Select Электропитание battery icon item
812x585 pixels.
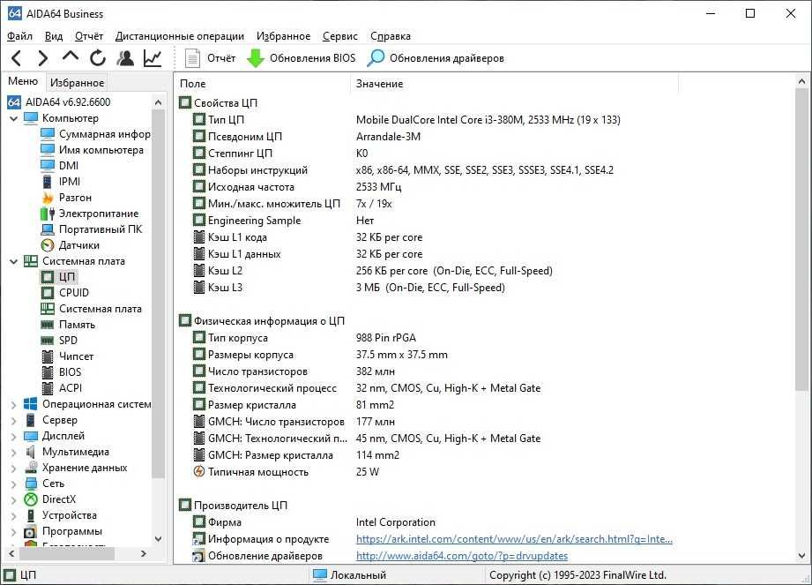[90, 214]
